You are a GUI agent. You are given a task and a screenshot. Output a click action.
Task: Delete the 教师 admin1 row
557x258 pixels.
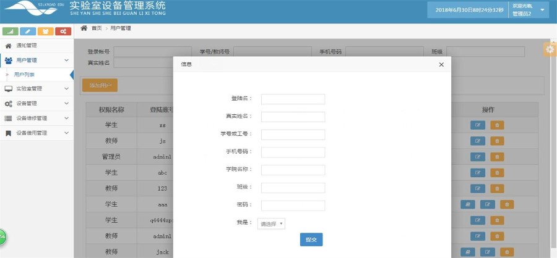497,236
